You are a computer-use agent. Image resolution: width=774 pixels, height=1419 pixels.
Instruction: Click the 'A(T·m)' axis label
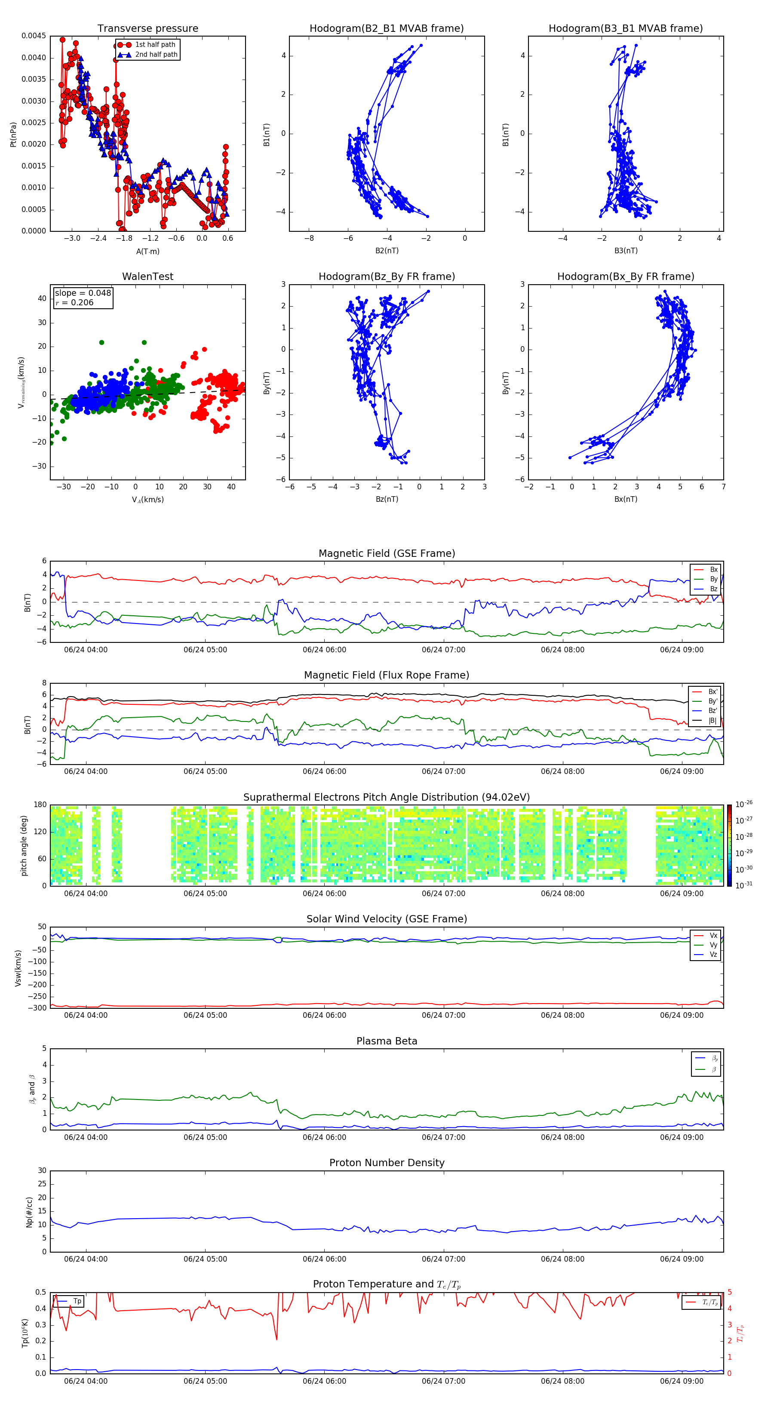coord(147,251)
